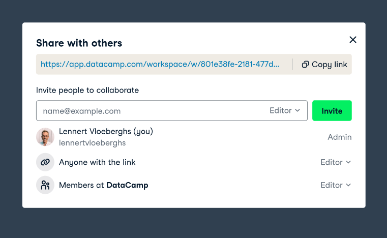Click the chevron in Members at DataCamp row

tap(348, 185)
